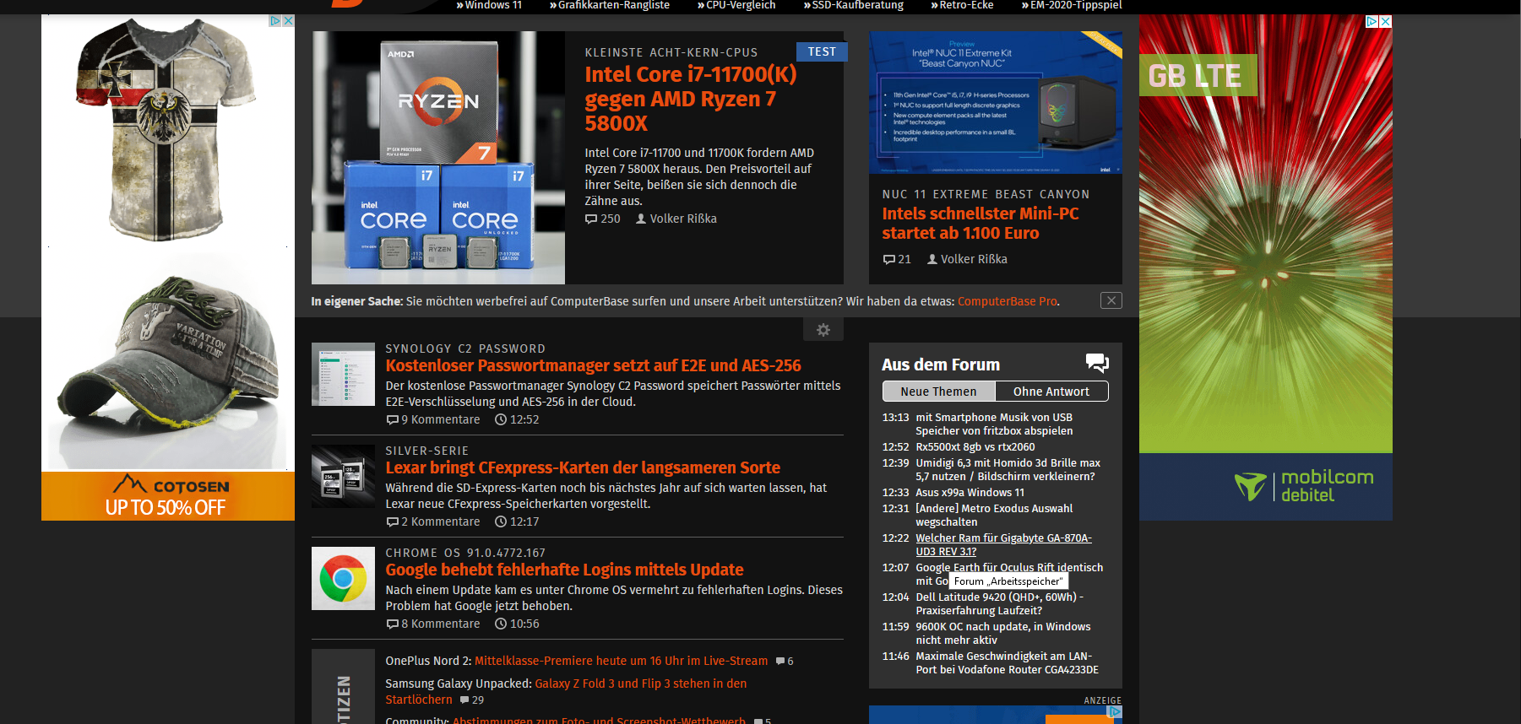1521x724 pixels.
Task: Click the mobilcom debitel logo in ad
Action: (1304, 486)
